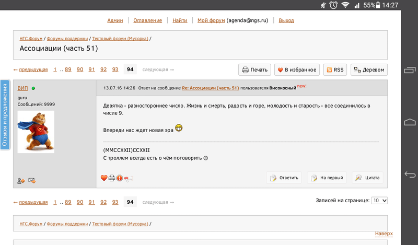
Task: Click the heart icon under the post
Action: pos(104,178)
